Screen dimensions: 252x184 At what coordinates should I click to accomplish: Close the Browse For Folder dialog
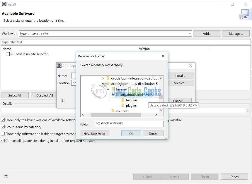point(163,56)
